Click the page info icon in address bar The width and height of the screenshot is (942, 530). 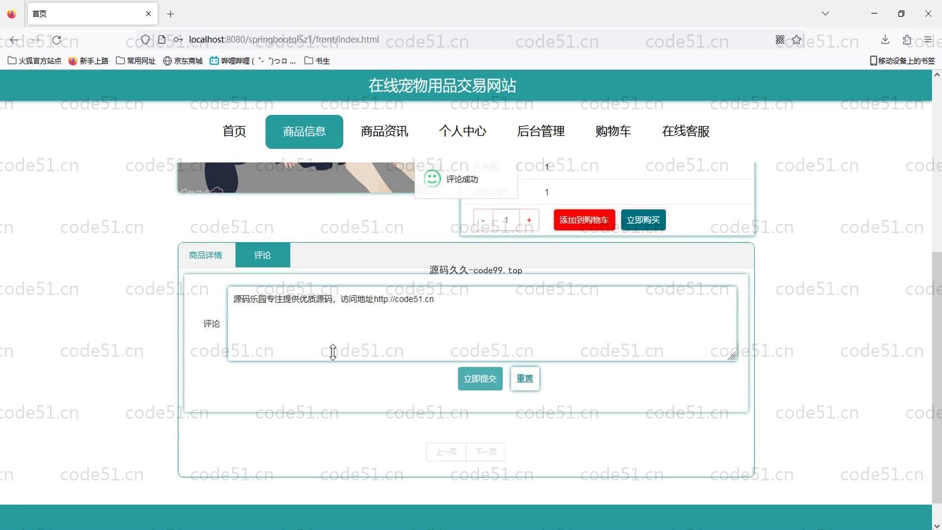click(x=161, y=39)
